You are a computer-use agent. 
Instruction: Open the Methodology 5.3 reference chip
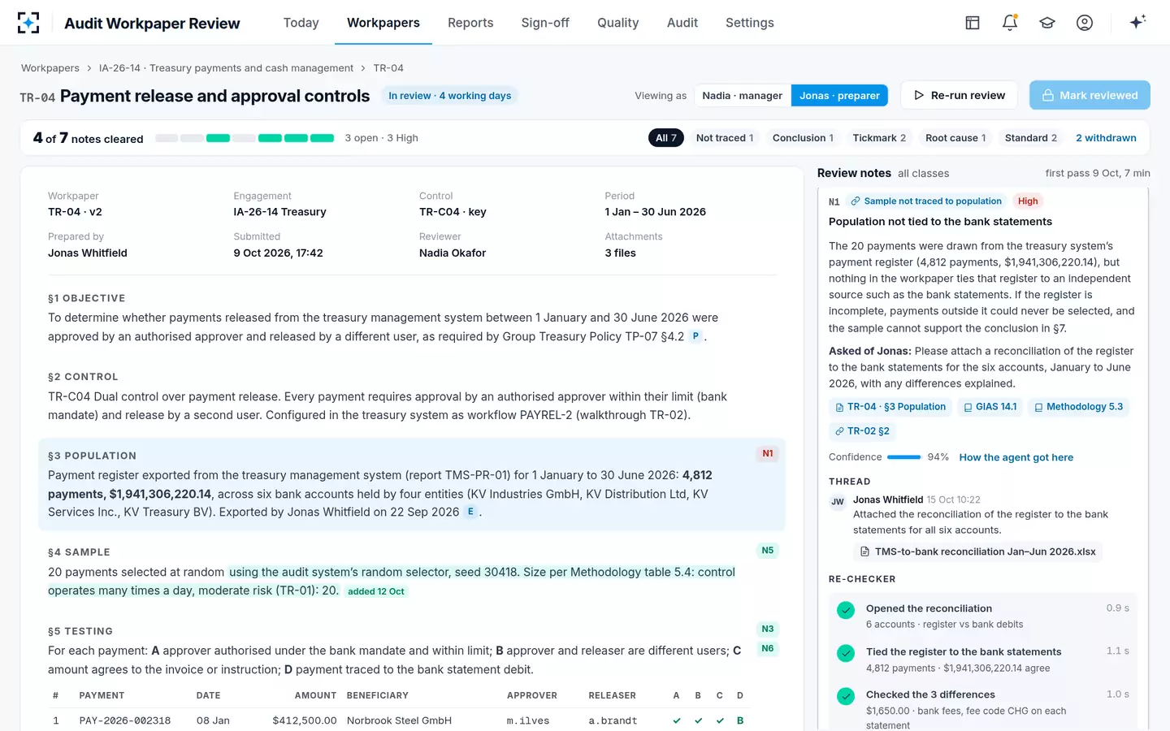1078,407
